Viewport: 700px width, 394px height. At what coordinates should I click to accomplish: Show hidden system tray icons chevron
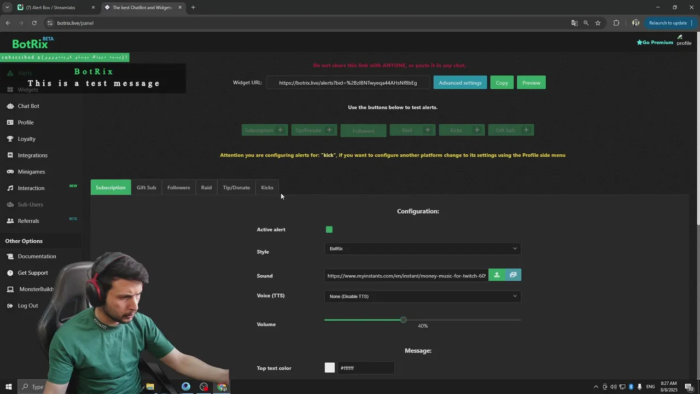click(596, 387)
